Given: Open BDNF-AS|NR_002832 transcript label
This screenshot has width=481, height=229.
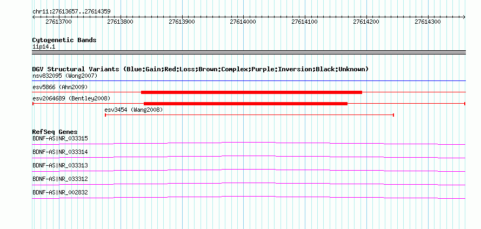Looking at the screenshot, I should 60,192.
